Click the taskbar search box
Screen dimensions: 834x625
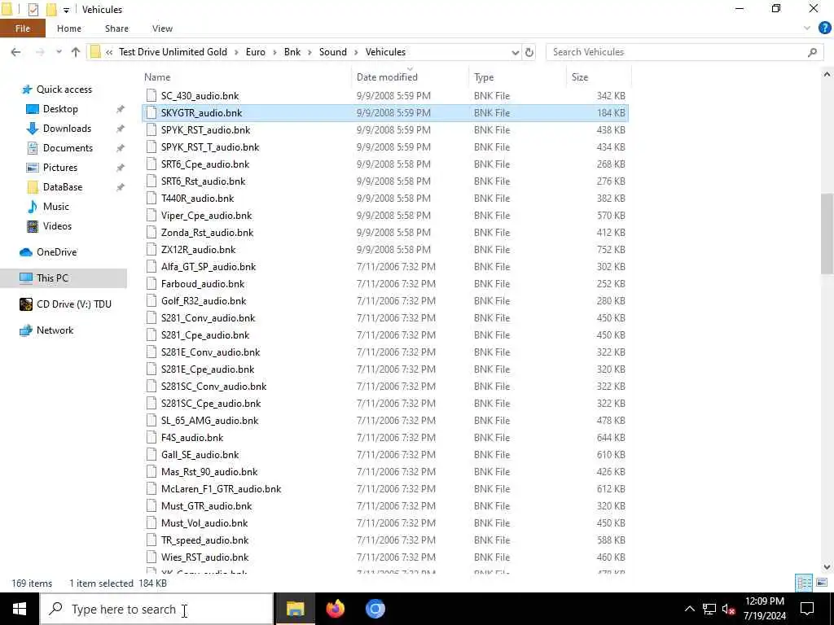[x=156, y=609]
